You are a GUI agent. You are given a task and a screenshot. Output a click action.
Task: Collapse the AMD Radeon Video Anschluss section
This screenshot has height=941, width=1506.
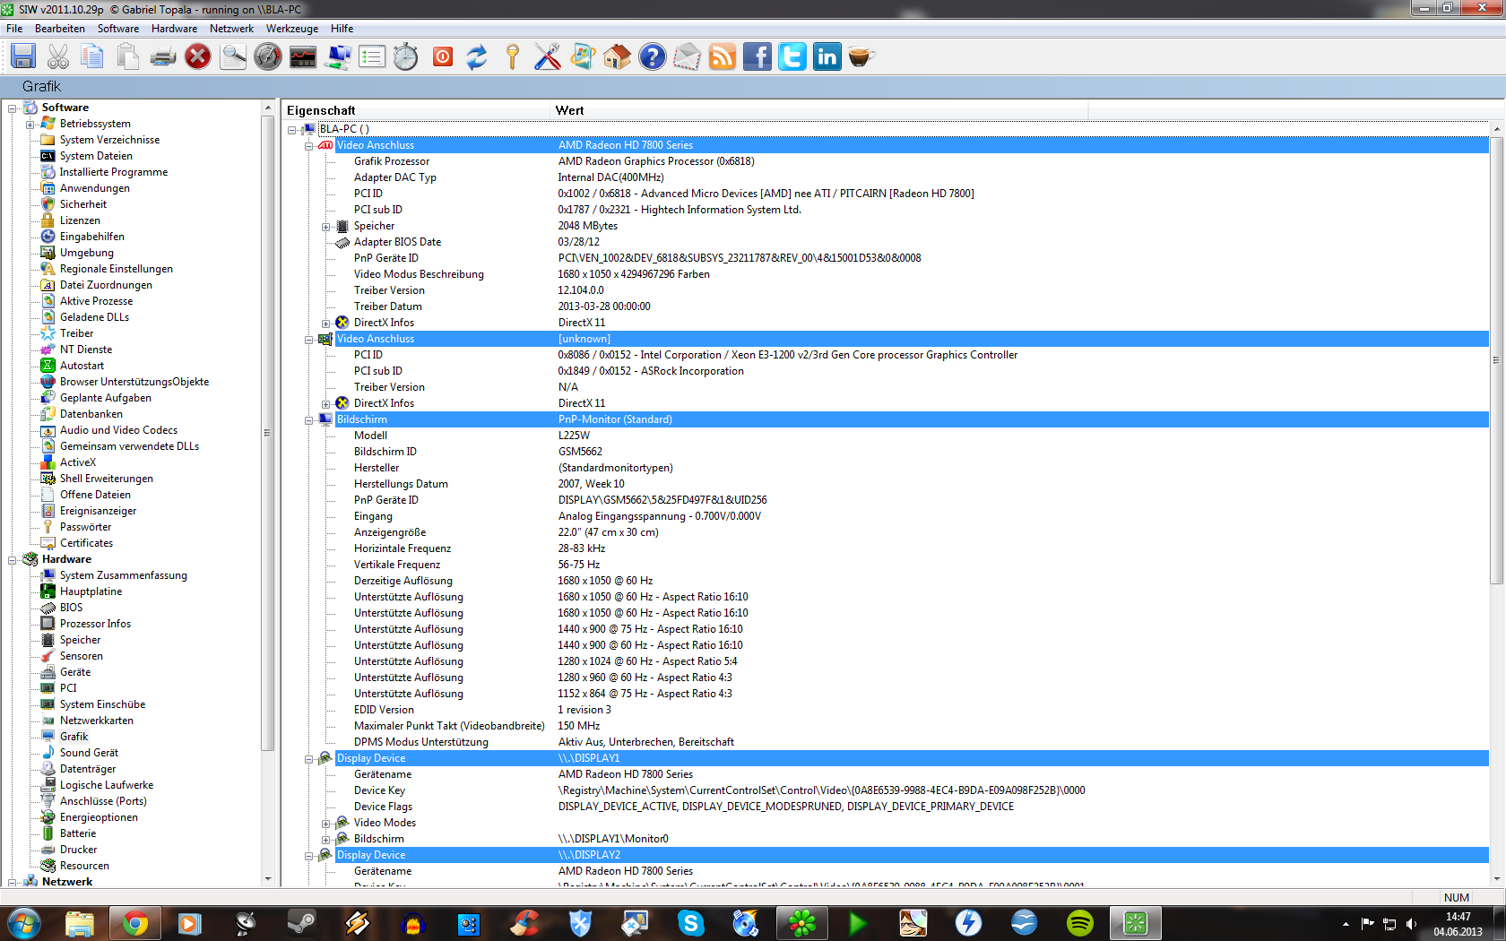[308, 146]
